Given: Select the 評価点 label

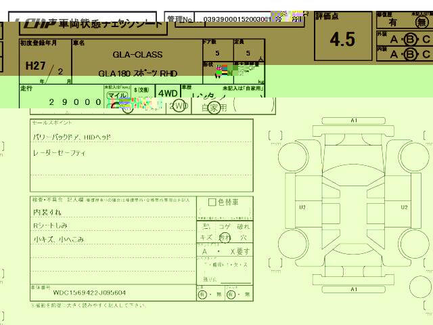Looking at the screenshot, I should coord(327,16).
